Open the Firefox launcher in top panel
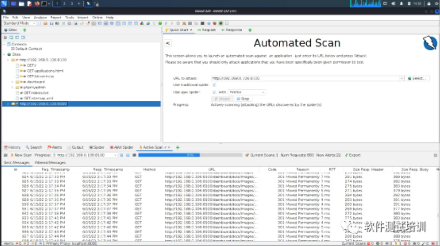This screenshot has height=246, width=440. tap(37, 4)
